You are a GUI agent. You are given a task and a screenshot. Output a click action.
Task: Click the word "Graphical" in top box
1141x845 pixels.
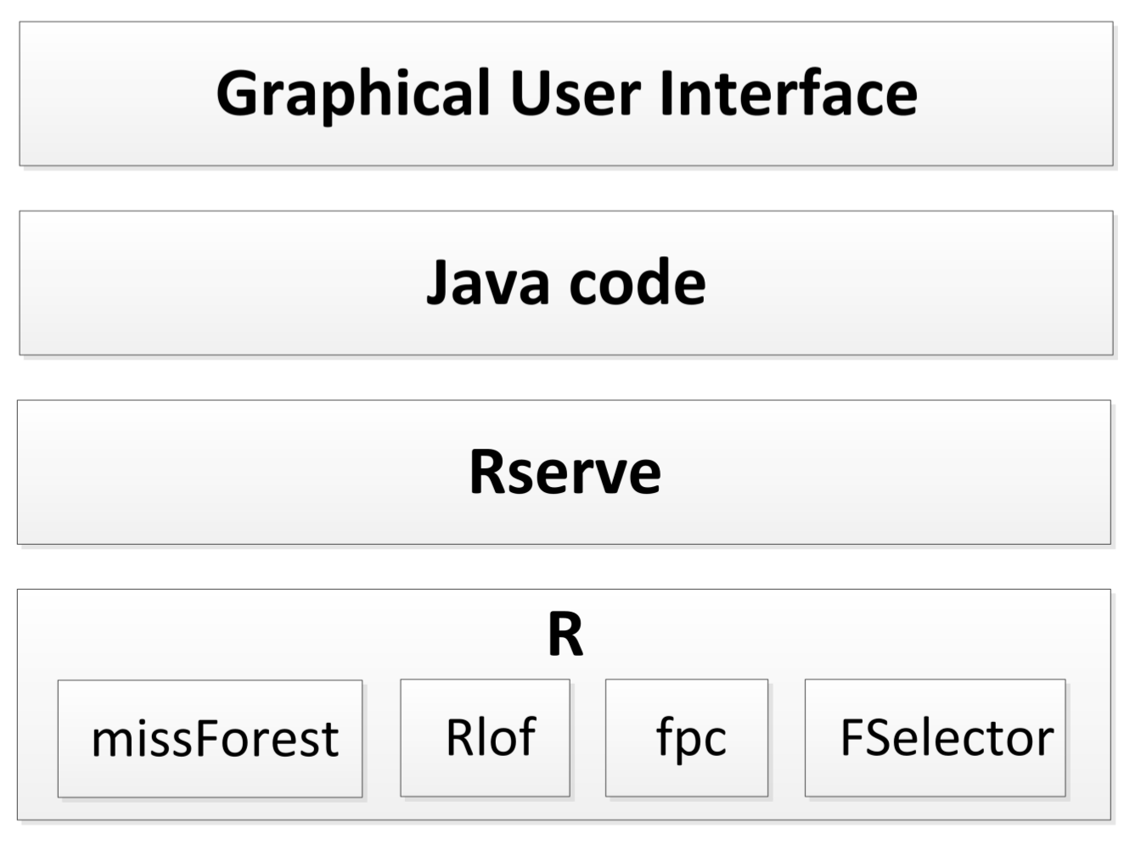[x=353, y=93]
